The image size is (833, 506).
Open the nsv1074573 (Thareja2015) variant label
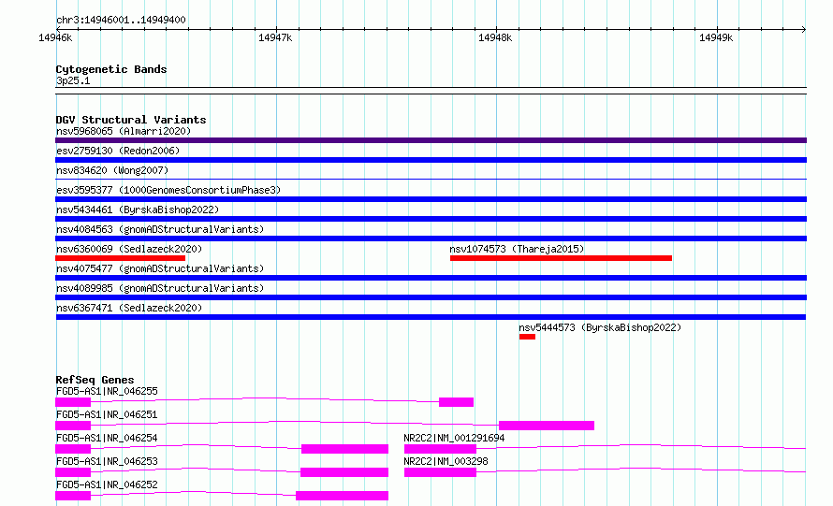[517, 249]
